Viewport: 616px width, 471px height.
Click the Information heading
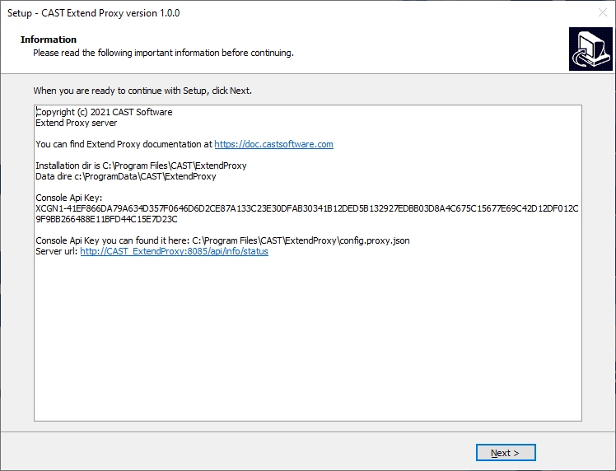[x=49, y=40]
